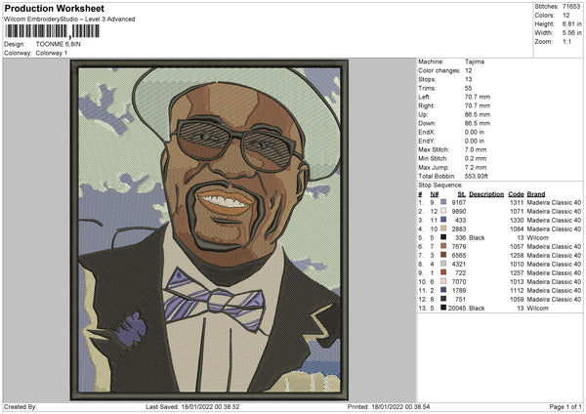This screenshot has height=414, width=586.
Task: Click the 'Max Stitch:' value '7.0 mm'
Action: point(476,149)
